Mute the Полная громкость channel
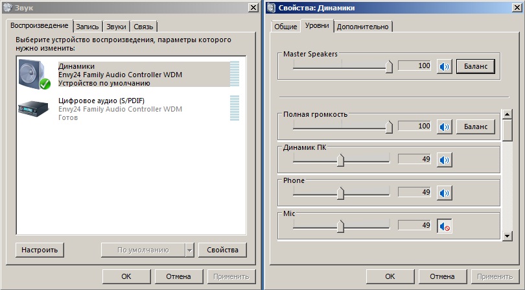 click(x=444, y=126)
